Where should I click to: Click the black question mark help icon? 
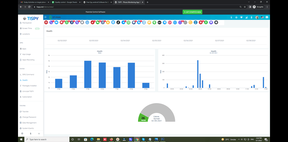(x=216, y=23)
